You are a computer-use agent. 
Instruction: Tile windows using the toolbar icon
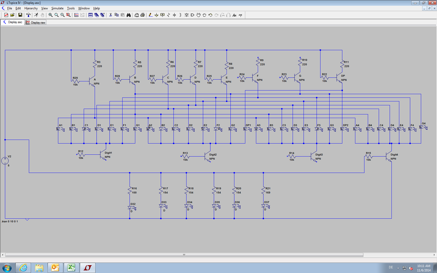[91, 15]
